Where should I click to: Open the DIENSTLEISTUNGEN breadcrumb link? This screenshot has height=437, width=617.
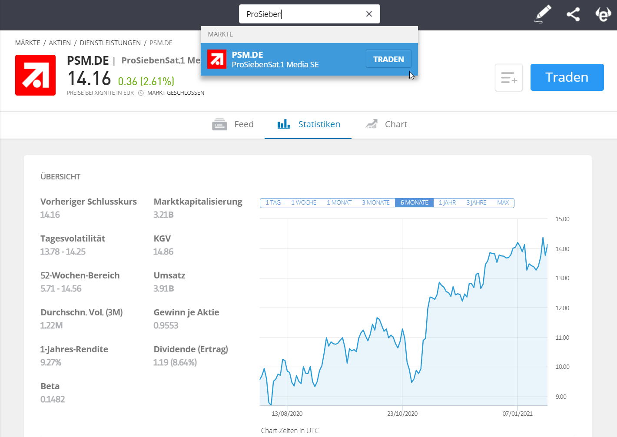tap(110, 43)
